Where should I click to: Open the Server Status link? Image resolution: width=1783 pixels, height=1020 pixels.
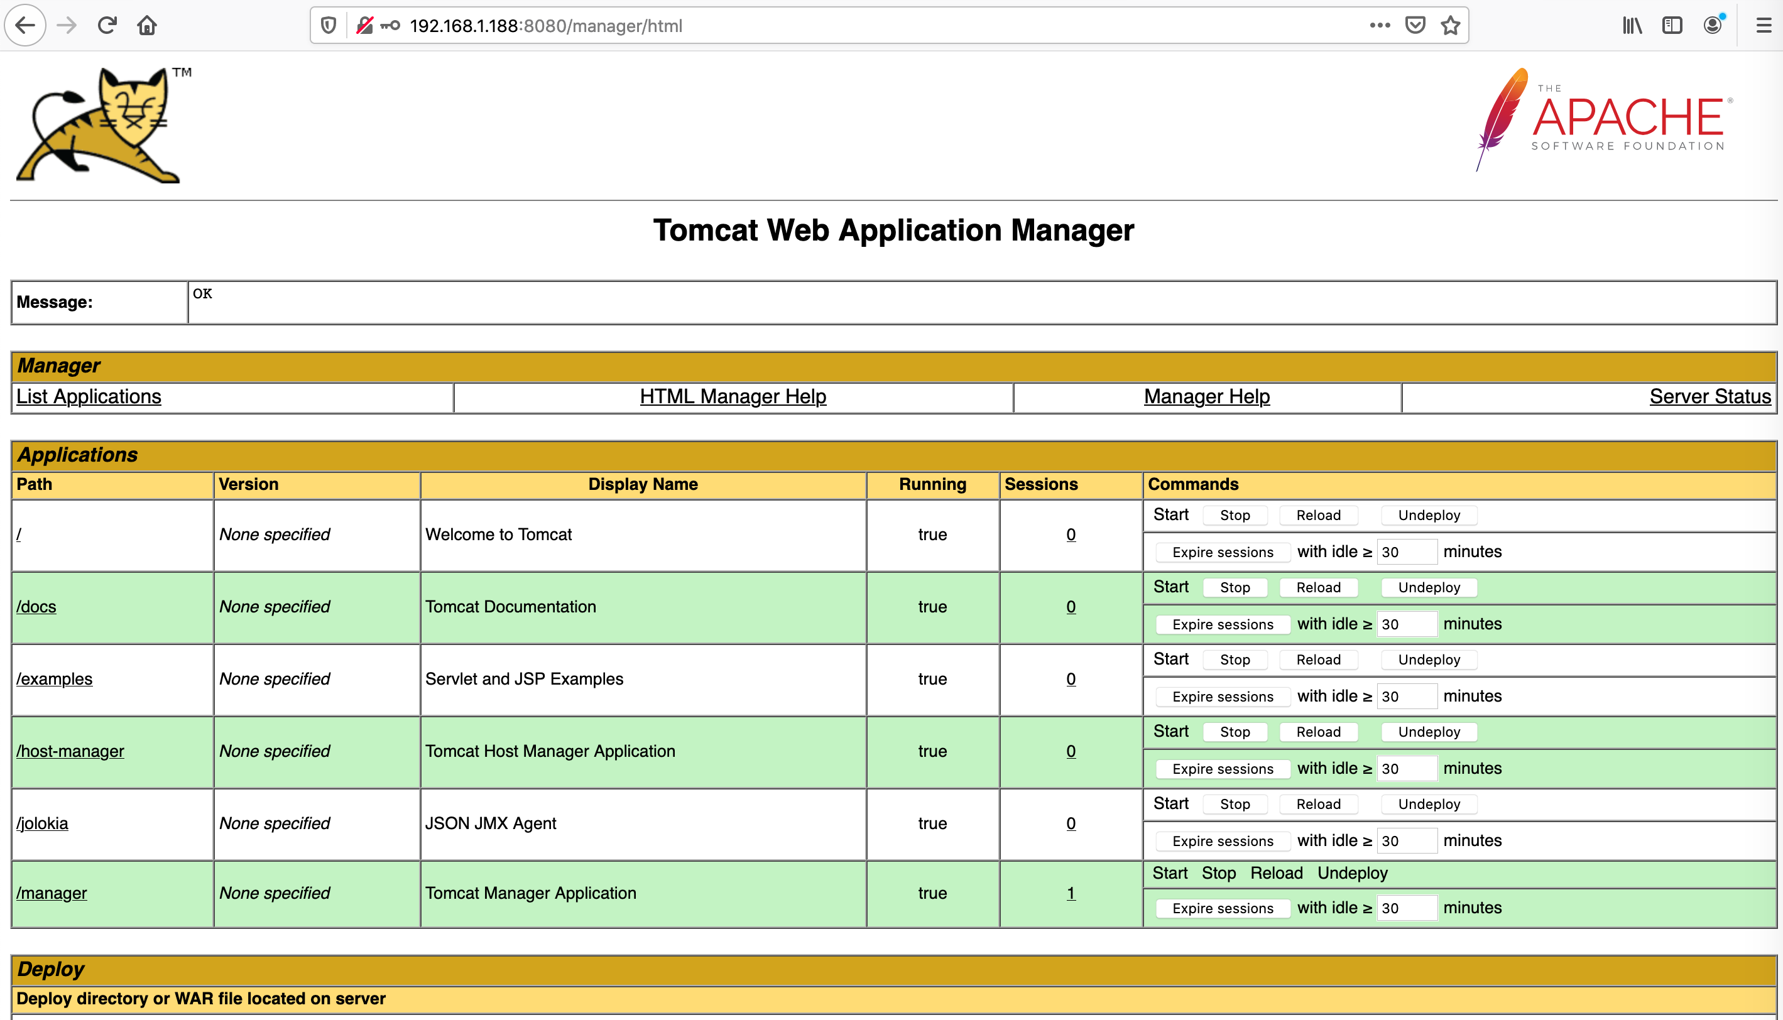[x=1710, y=396]
